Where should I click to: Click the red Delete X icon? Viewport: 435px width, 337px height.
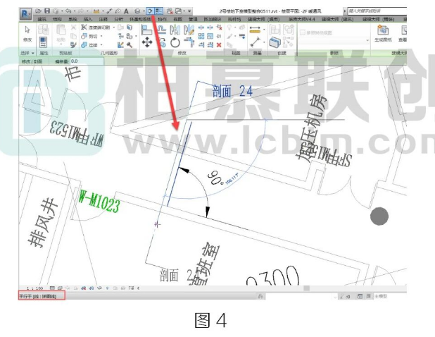coord(219,44)
